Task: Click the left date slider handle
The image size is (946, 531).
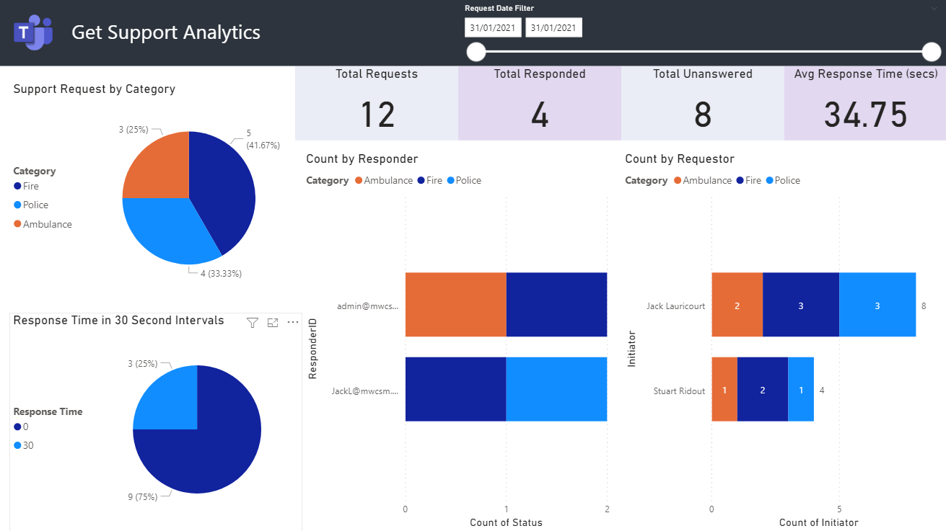Action: pos(476,52)
